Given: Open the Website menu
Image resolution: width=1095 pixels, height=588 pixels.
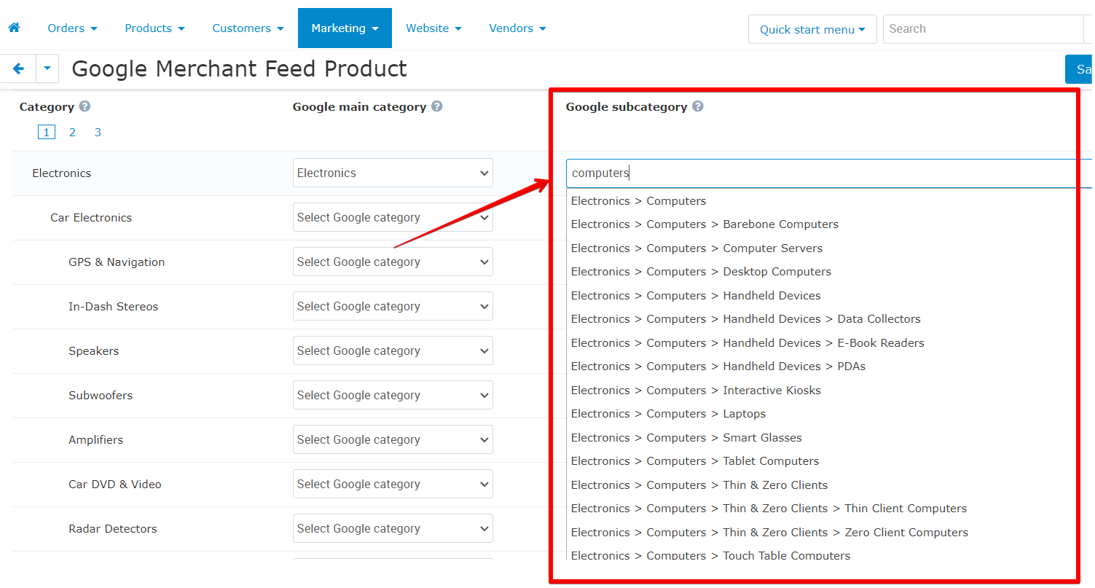Looking at the screenshot, I should (x=433, y=28).
